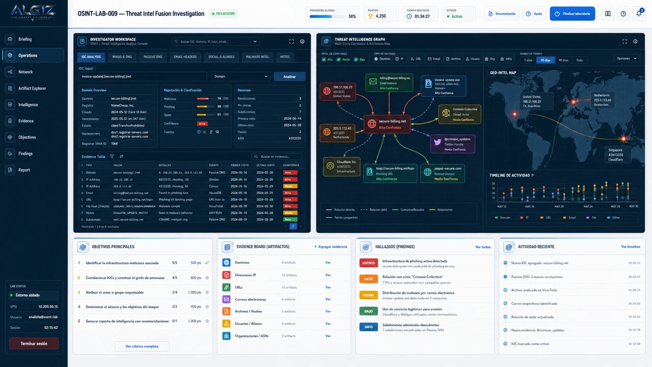Uncheck the Alta confidence checkbox
The height and width of the screenshot is (367, 652).
point(324,59)
